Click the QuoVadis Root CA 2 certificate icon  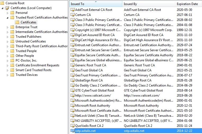tap(73, 126)
